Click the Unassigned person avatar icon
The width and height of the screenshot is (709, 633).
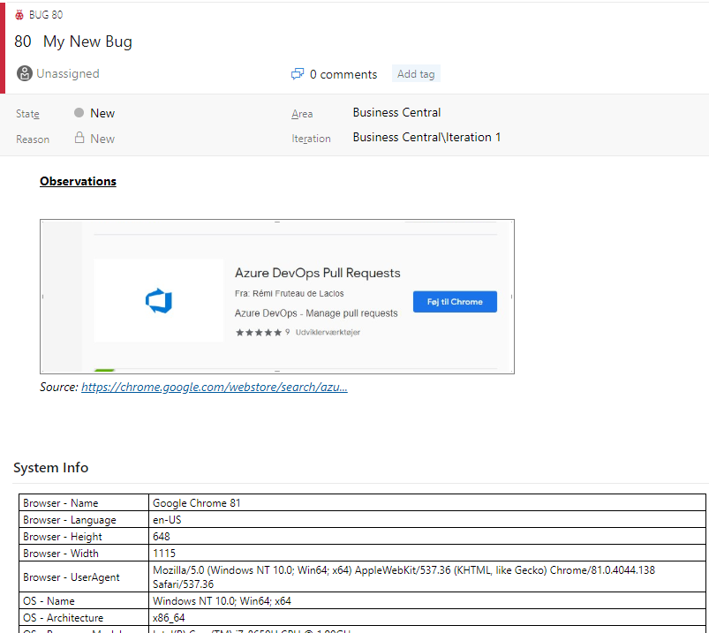pos(25,73)
